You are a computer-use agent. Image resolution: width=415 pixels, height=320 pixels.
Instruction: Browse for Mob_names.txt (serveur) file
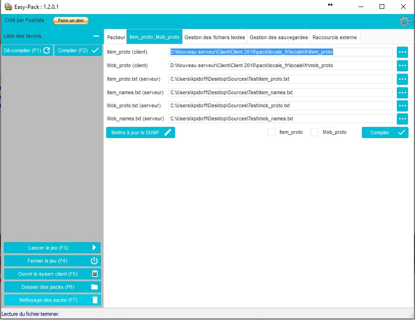402,118
